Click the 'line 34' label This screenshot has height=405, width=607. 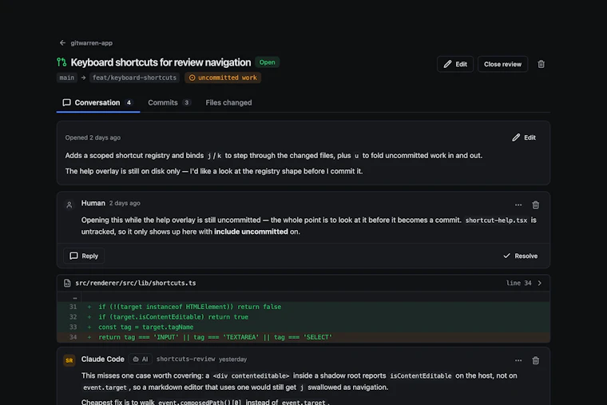click(518, 283)
